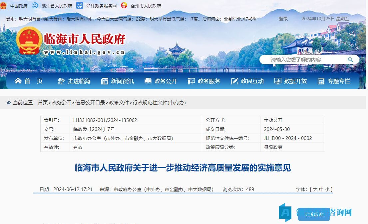368x224 pixels.
Task: Click the 走进临海 palm tree icon
Action: tap(61, 81)
